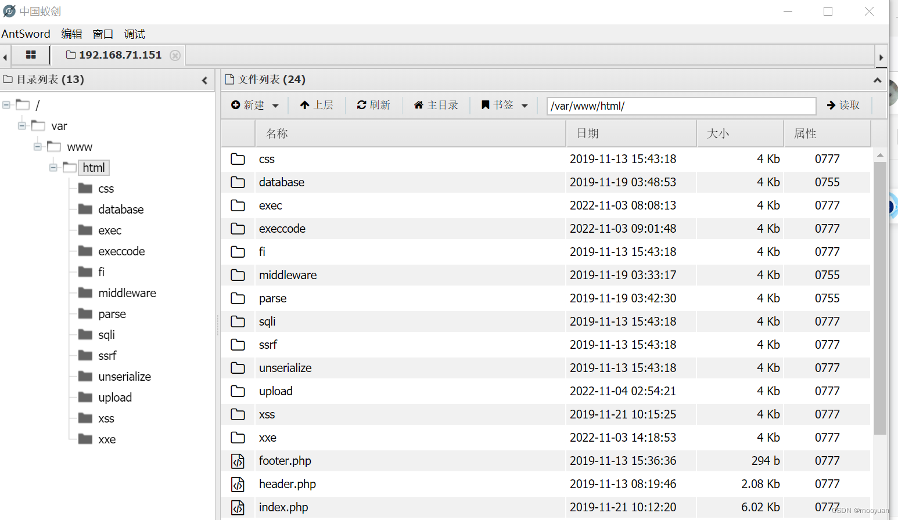Refresh the file list with 刷新
Viewport: 898px width, 520px height.
point(373,105)
